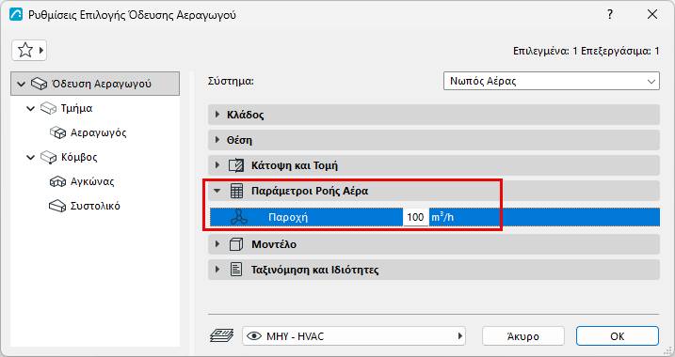Expand Ταξινόμηση και Ιδιότητες panel arrow
Image resolution: width=675 pixels, height=357 pixels.
point(217,270)
